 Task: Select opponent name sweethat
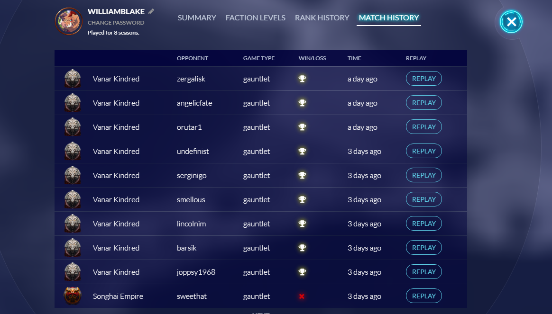click(192, 296)
